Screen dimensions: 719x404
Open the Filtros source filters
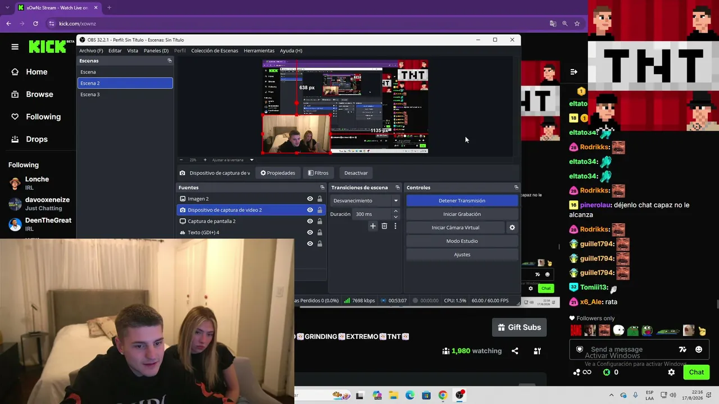(x=318, y=173)
